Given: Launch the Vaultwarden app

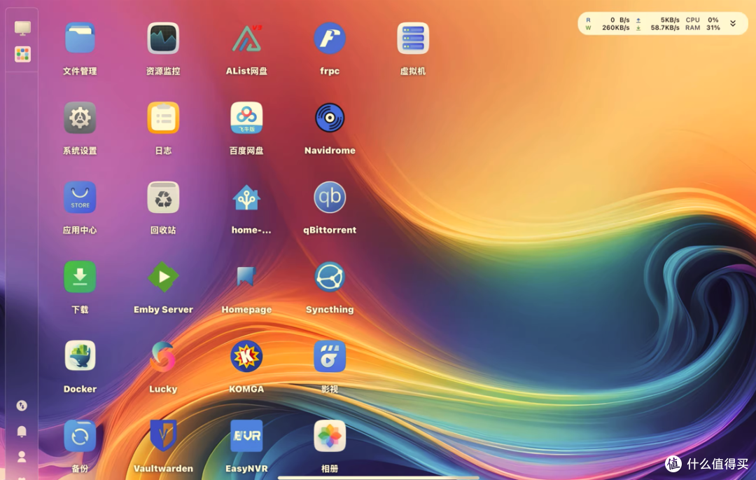Looking at the screenshot, I should (x=163, y=436).
